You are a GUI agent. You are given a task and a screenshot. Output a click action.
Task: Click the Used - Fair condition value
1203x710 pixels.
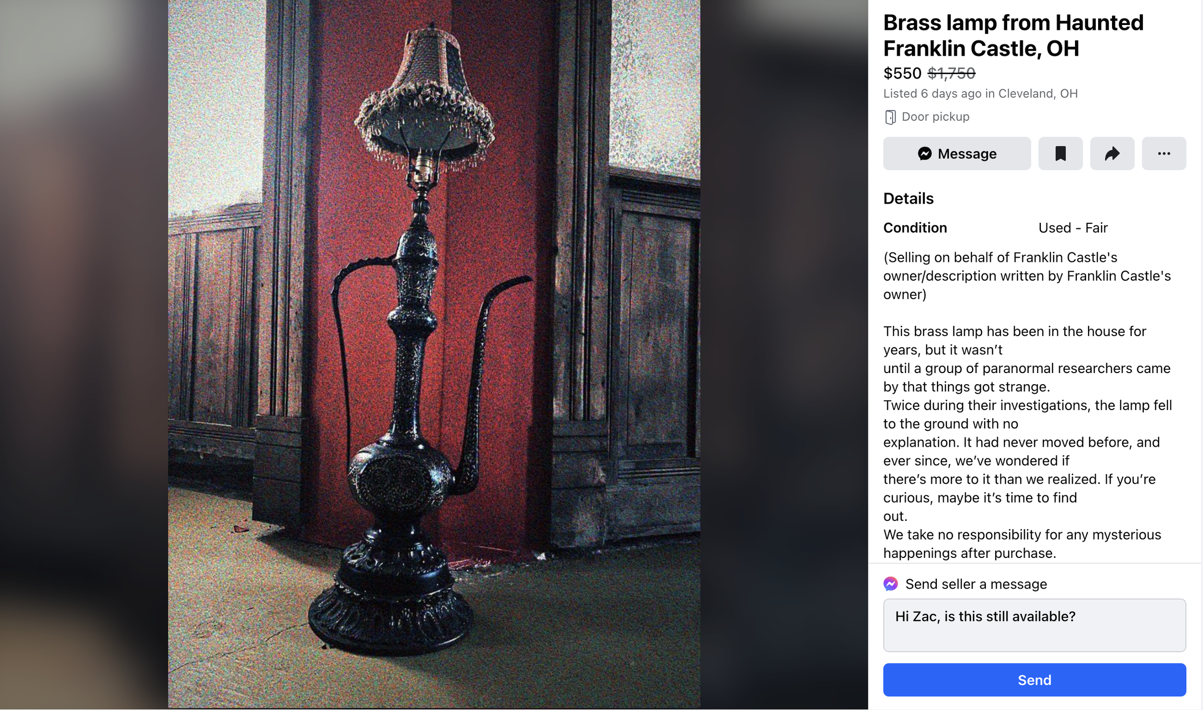click(1073, 228)
